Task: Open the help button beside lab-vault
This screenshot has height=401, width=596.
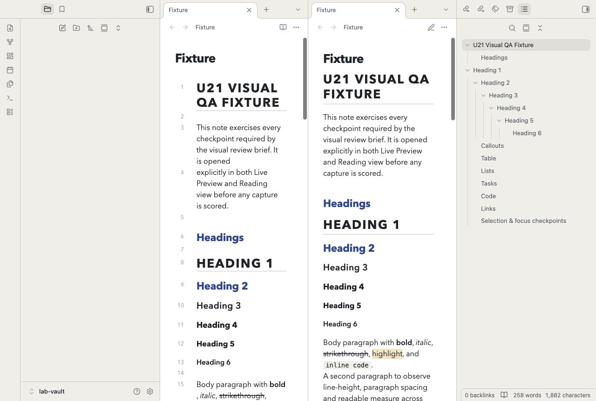Action: (137, 392)
